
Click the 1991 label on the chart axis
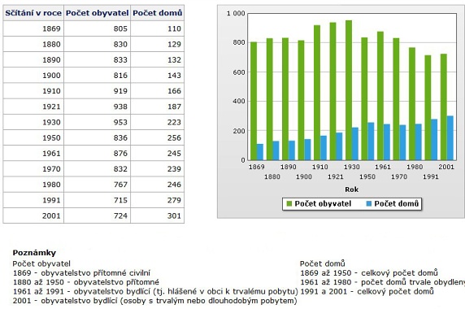click(431, 176)
